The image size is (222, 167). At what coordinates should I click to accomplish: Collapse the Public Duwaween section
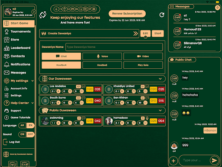coord(160,110)
